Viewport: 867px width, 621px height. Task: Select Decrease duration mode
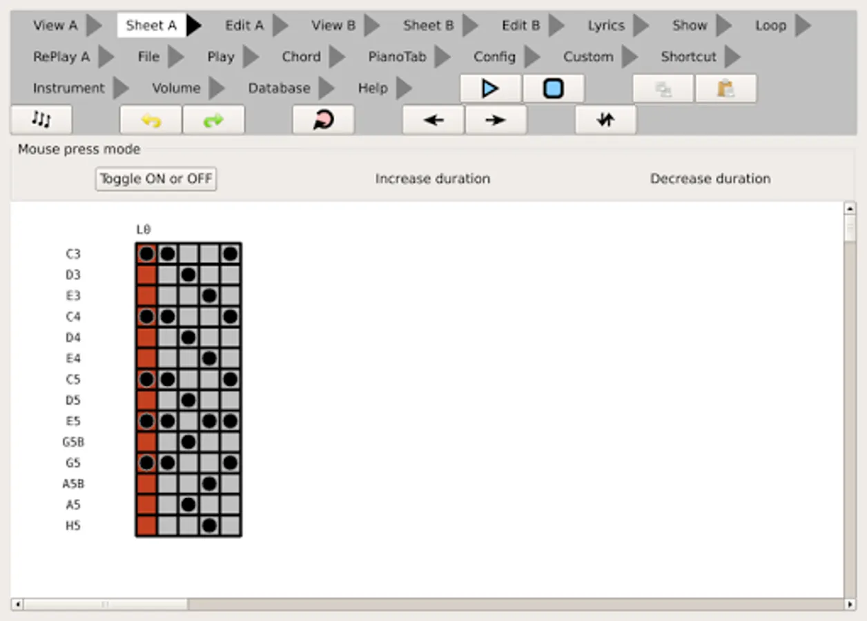[710, 179]
